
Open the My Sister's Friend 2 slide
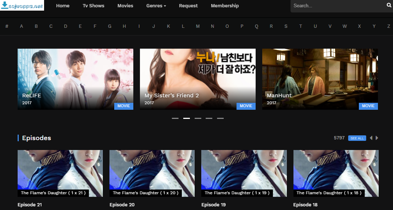pyautogui.click(x=198, y=79)
